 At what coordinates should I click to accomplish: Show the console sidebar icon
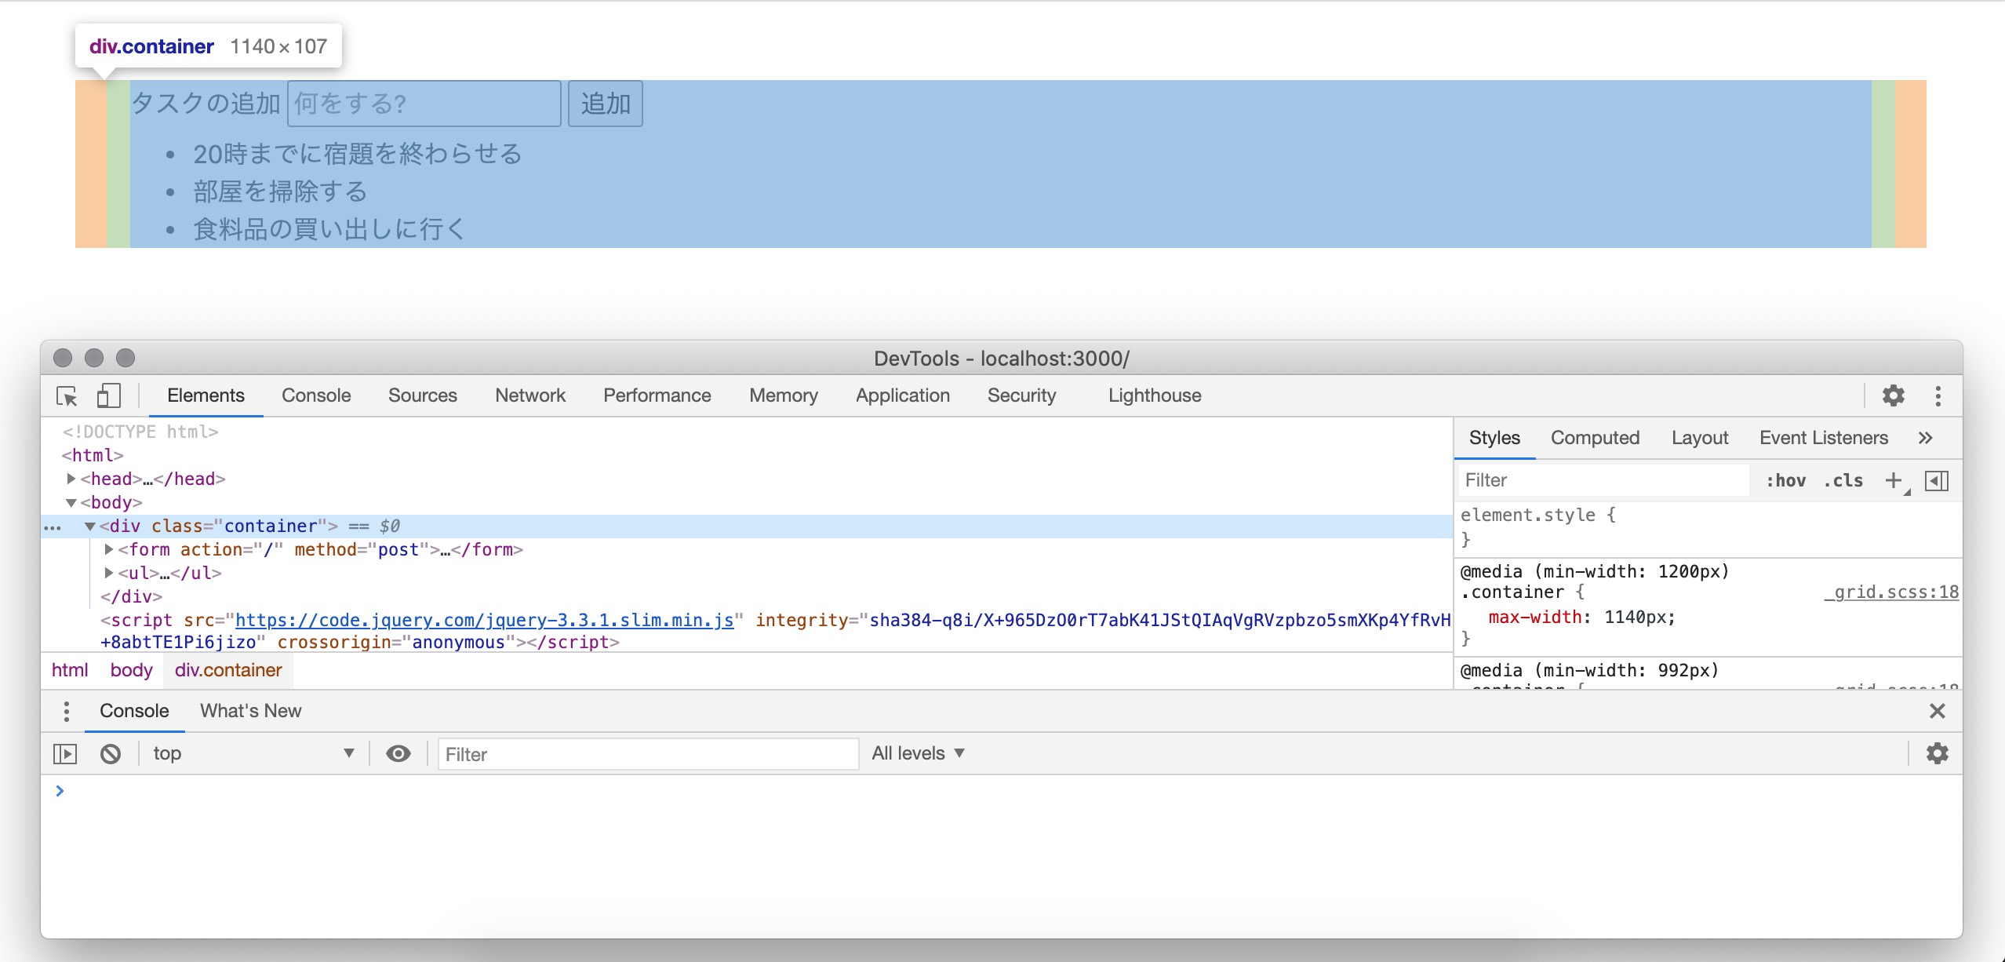[65, 754]
